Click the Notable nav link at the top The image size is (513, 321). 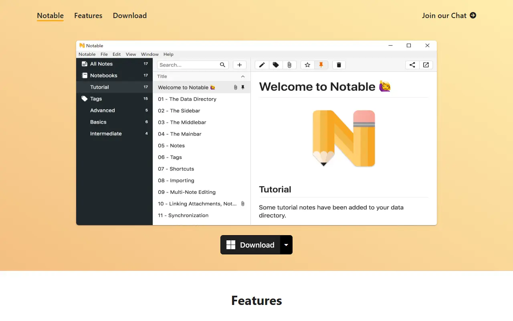pos(50,16)
